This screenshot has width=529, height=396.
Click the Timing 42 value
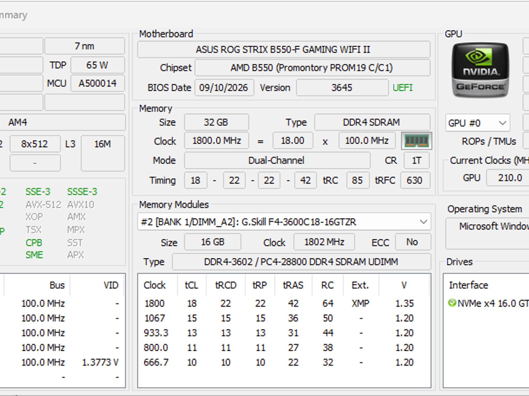(x=305, y=180)
